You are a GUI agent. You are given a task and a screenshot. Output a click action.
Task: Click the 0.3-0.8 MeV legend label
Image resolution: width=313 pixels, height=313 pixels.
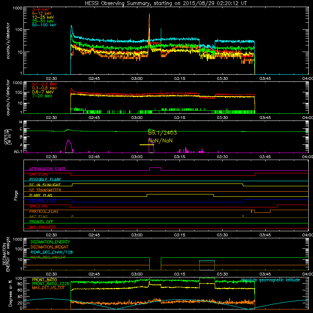(x=44, y=88)
